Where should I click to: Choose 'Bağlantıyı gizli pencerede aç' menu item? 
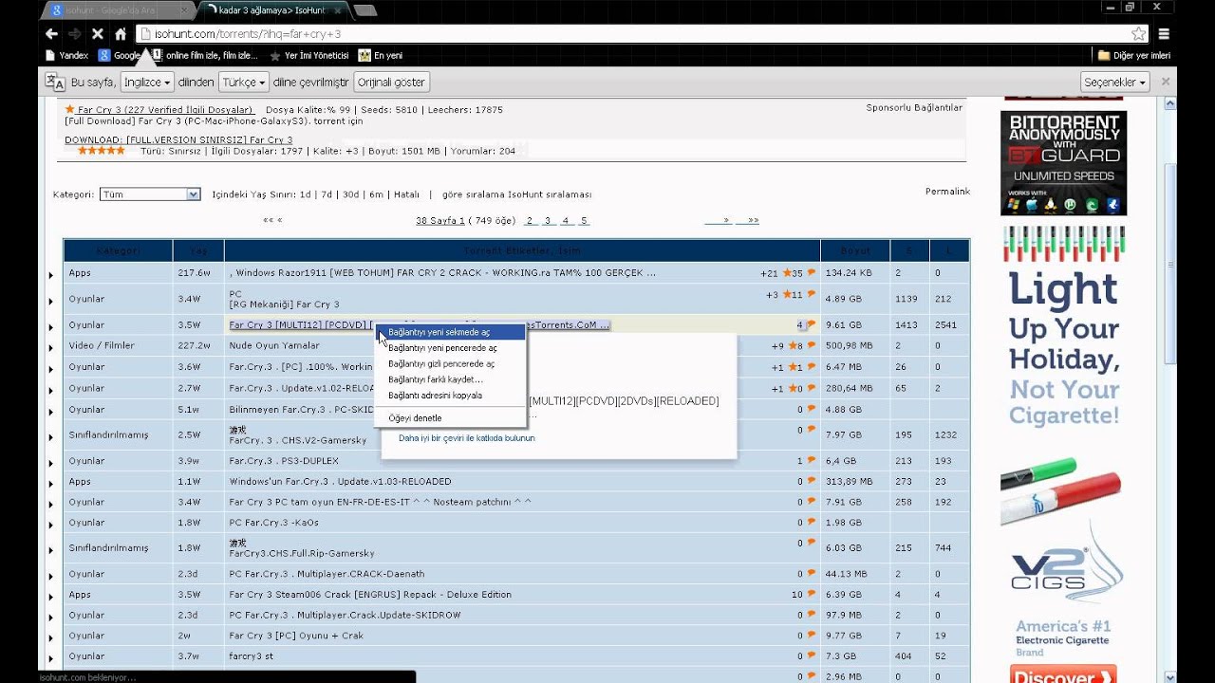pos(451,363)
